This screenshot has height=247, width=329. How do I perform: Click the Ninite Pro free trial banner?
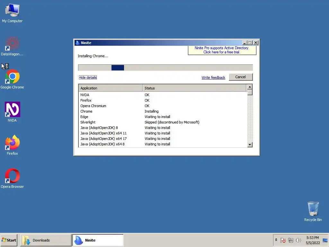222,50
